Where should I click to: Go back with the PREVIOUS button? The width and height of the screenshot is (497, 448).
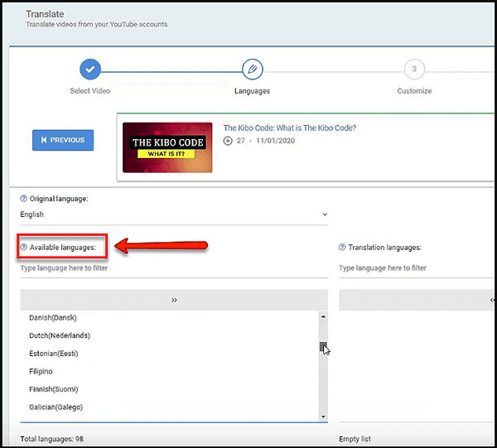click(63, 140)
